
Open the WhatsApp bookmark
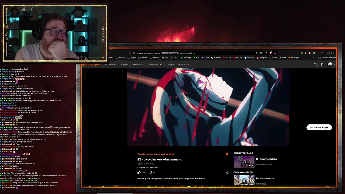[x=186, y=58]
